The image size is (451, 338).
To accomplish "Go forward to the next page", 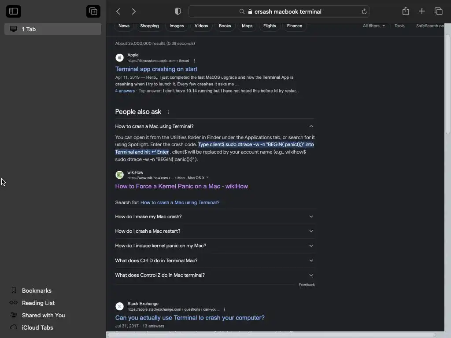I will [134, 11].
